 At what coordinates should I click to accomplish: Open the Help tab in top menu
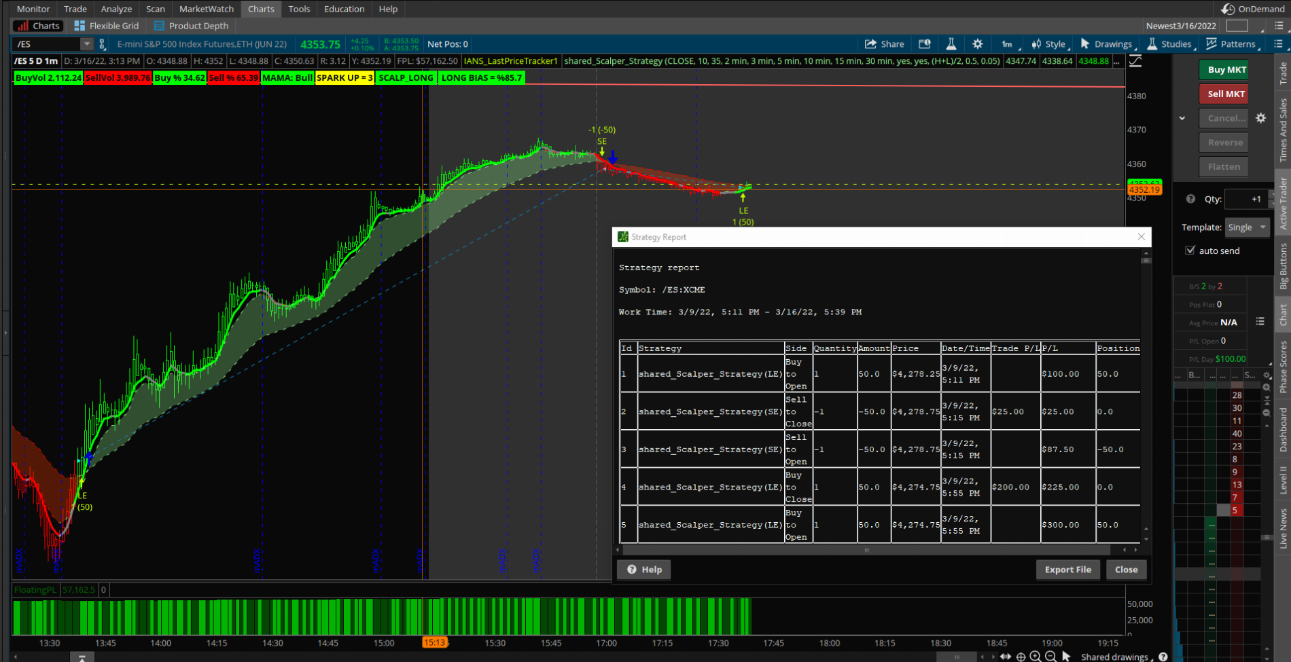coord(388,9)
